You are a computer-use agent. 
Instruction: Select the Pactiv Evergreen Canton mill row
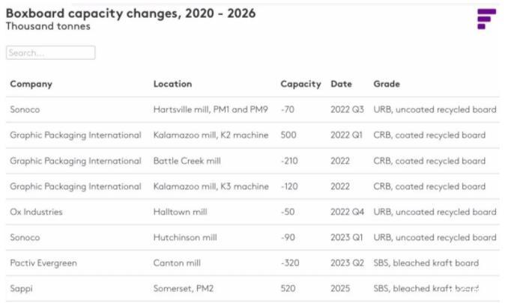click(x=253, y=263)
